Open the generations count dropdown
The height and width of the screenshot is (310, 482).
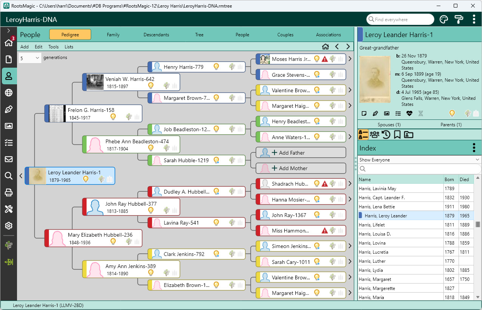click(x=30, y=58)
